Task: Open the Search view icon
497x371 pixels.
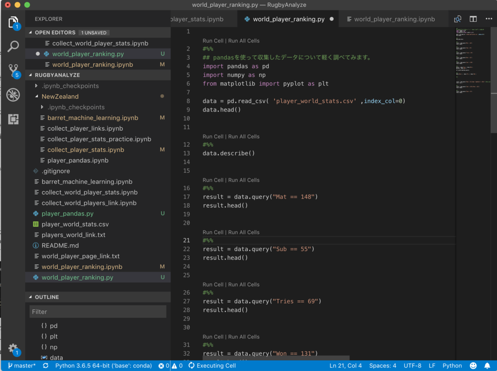Action: [13, 46]
